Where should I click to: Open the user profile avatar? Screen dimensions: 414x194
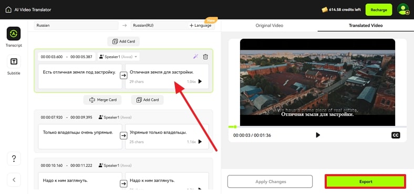coord(403,10)
